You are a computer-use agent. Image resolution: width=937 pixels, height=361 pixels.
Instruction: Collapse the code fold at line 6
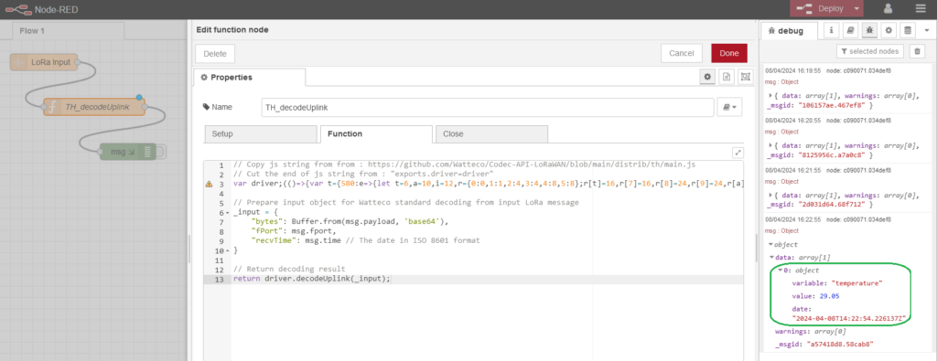pos(228,213)
